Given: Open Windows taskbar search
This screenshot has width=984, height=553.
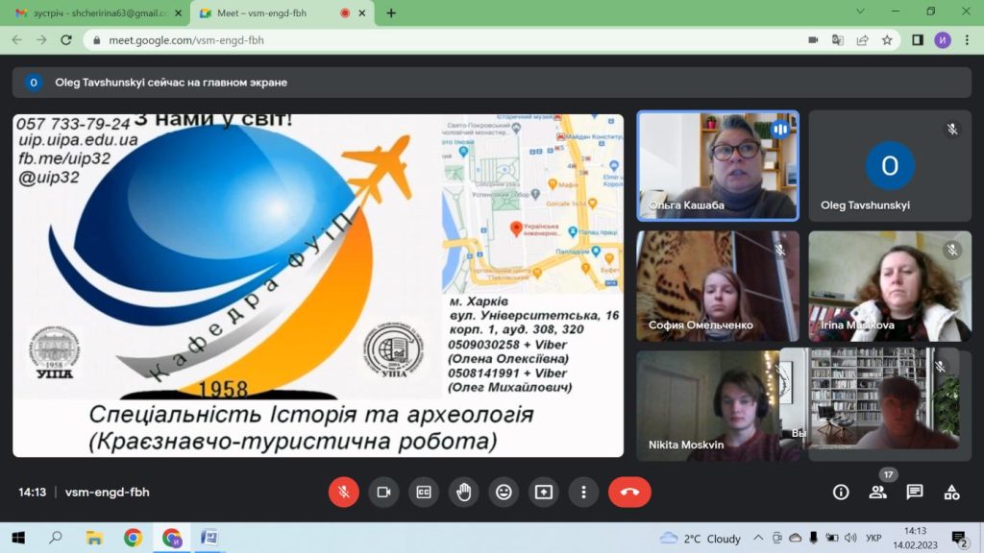Looking at the screenshot, I should (56, 538).
